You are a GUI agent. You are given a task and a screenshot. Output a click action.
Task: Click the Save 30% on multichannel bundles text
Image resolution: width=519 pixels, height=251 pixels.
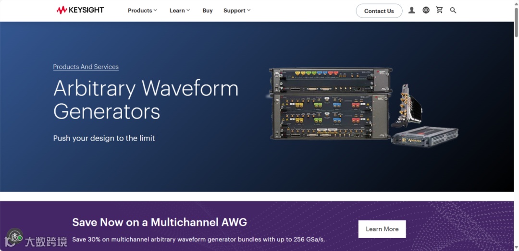(x=198, y=239)
